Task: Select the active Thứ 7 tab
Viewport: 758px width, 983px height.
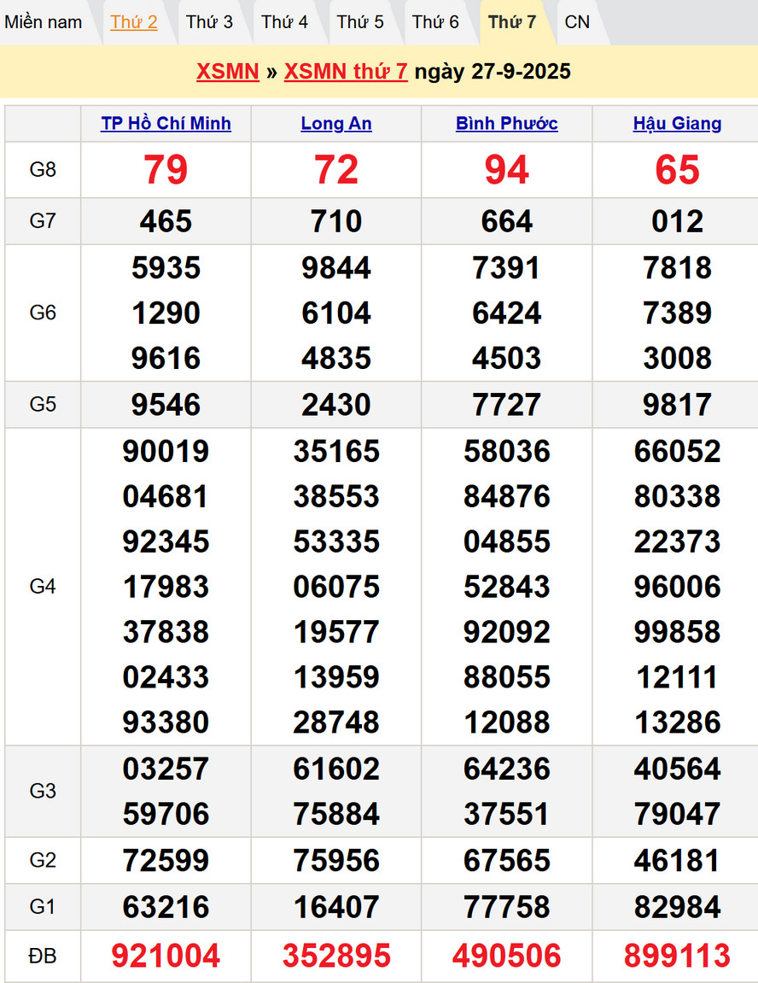Action: click(512, 22)
